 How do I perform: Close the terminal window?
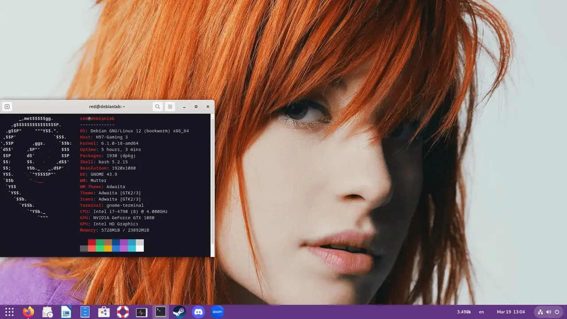(x=208, y=106)
